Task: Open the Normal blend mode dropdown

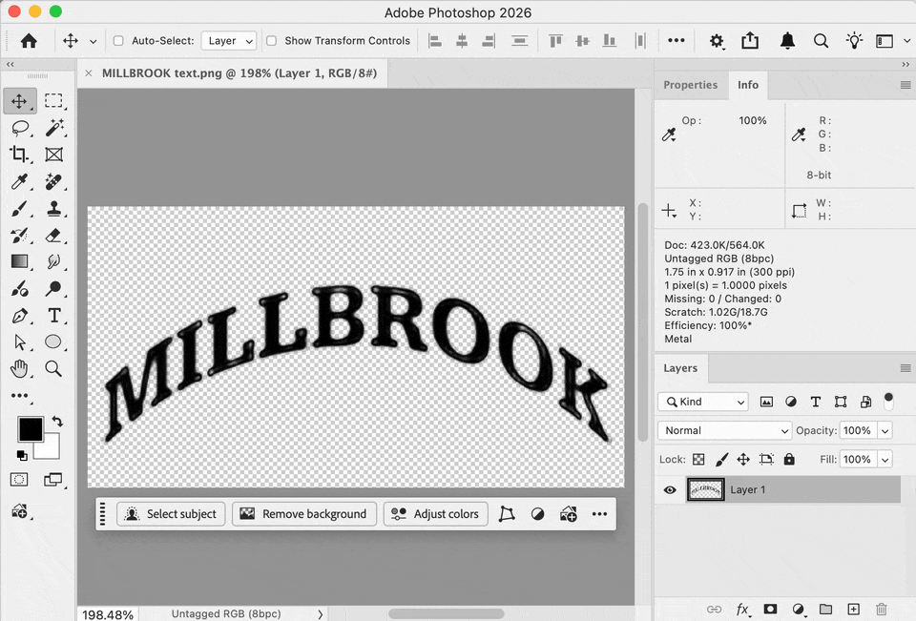Action: 724,430
